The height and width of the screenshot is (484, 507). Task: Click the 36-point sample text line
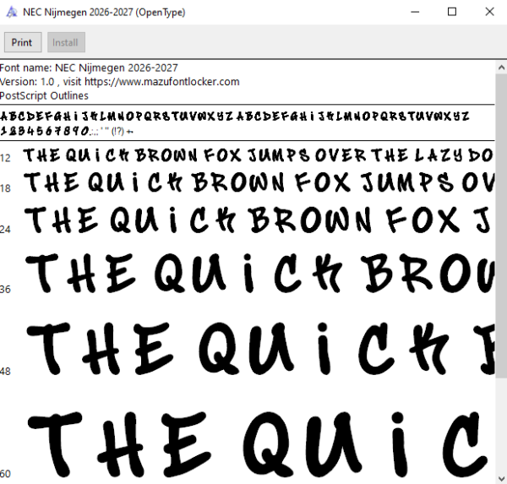click(260, 273)
